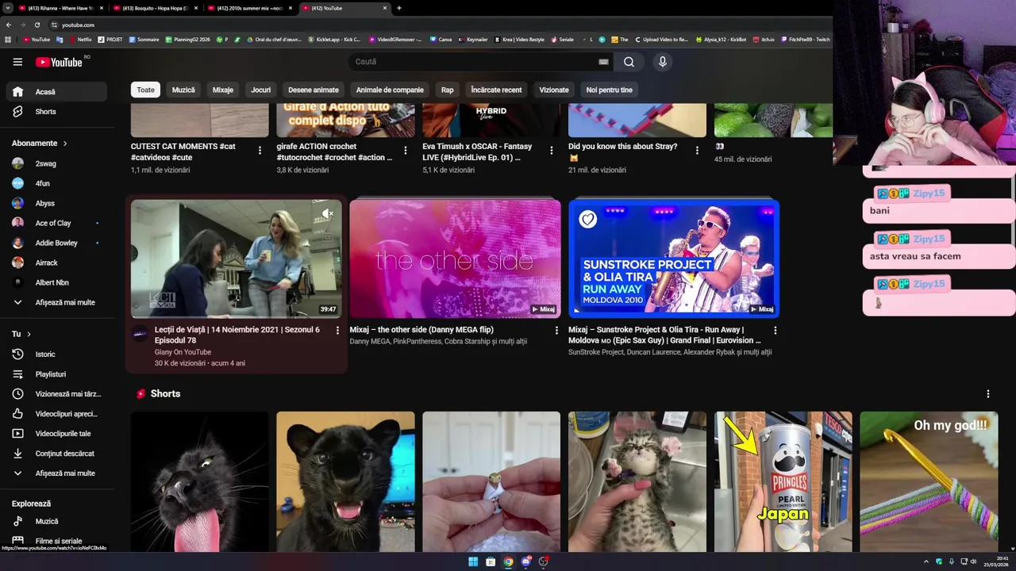Select the Muzică filter chip

[183, 90]
